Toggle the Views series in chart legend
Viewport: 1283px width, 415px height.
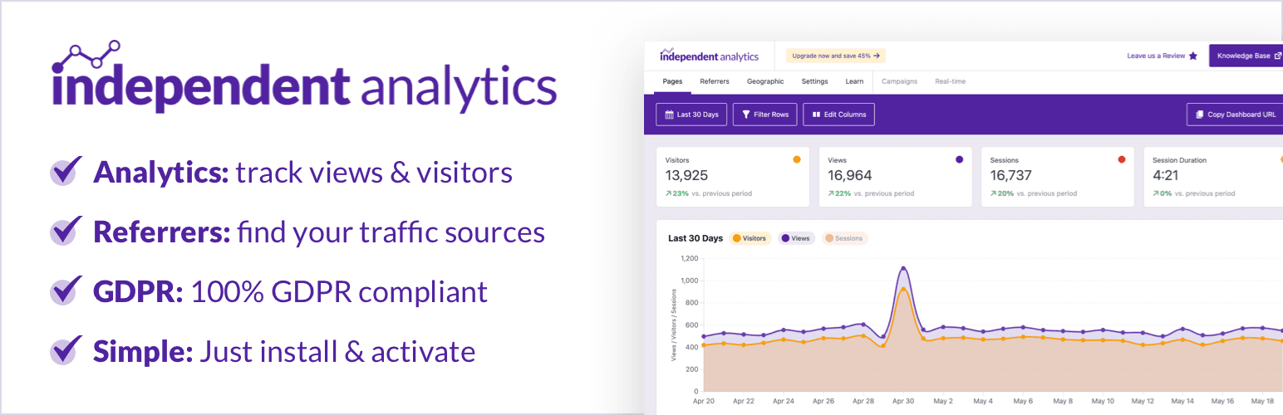(x=796, y=238)
